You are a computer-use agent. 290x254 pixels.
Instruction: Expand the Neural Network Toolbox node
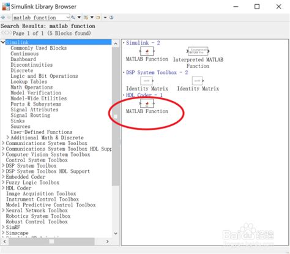click(x=3, y=211)
